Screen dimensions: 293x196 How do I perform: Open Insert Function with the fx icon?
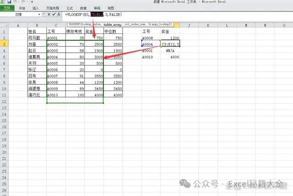pyautogui.click(x=59, y=14)
